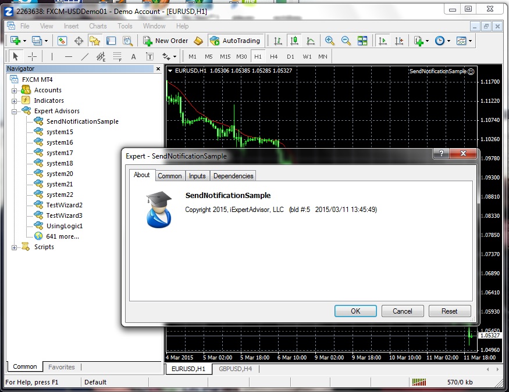This screenshot has width=509, height=392.
Task: Open the Navigator Favorites tab
Action: [61, 367]
